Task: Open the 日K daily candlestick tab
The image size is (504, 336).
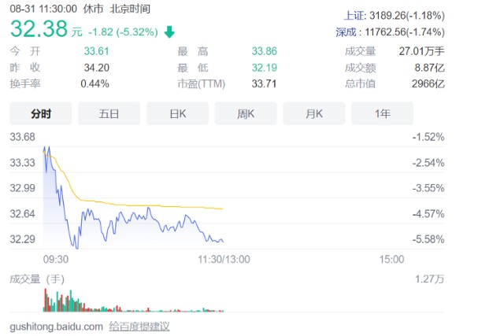Action: [x=177, y=113]
